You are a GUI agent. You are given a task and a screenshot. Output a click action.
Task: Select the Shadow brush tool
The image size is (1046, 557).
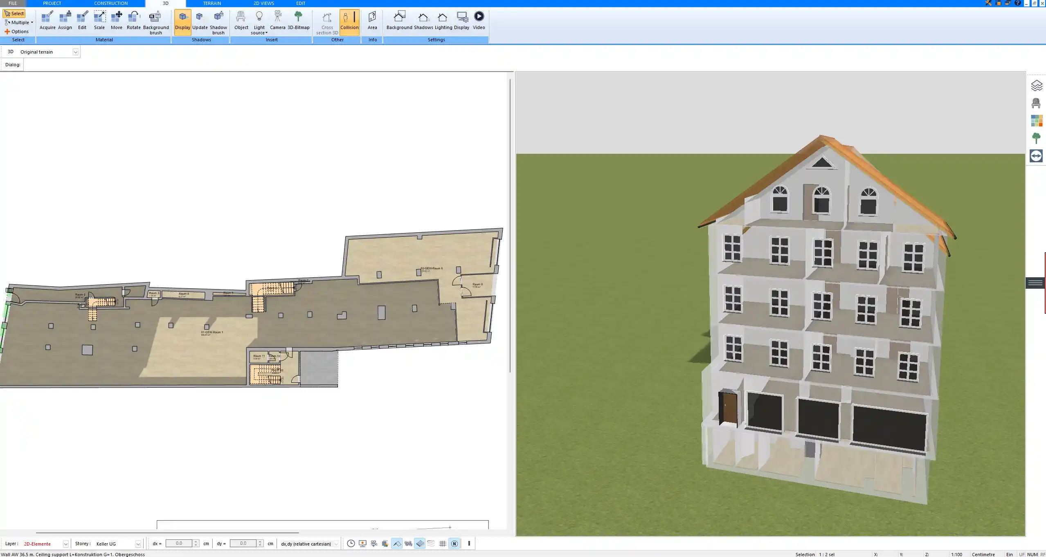pos(218,23)
